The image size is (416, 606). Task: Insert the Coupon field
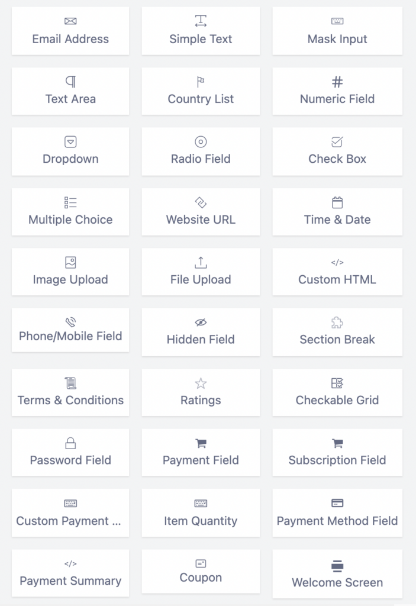click(x=201, y=572)
